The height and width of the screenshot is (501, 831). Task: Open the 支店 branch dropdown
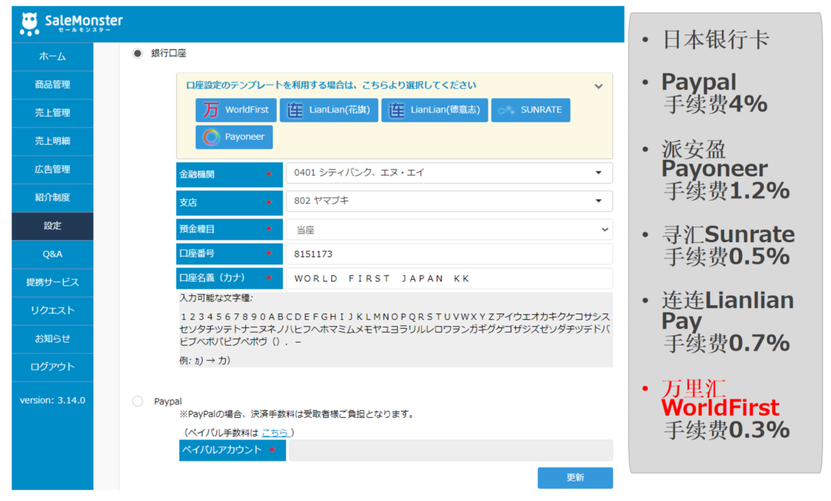click(450, 201)
